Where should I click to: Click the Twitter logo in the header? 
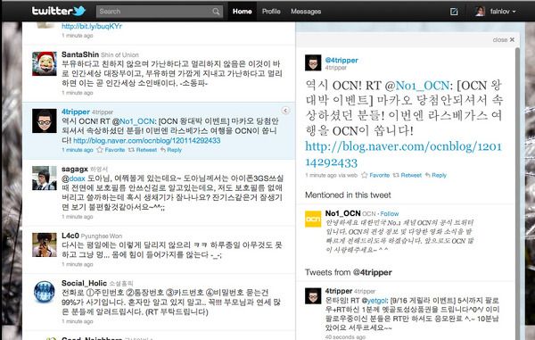click(59, 11)
